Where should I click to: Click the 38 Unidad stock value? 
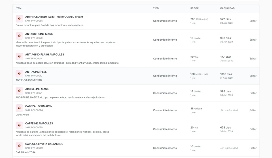pyautogui.click(x=196, y=109)
